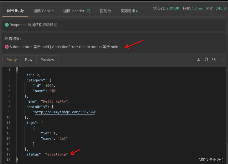This screenshot has height=164, width=228.
Task: Switch to Preview response view
Action: click(47, 60)
